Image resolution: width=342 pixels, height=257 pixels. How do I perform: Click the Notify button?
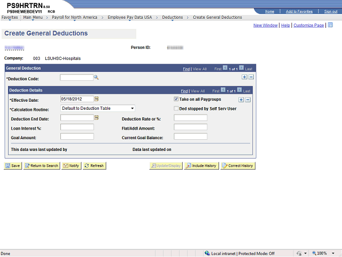tap(71, 165)
